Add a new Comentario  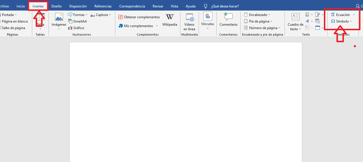coord(228,20)
